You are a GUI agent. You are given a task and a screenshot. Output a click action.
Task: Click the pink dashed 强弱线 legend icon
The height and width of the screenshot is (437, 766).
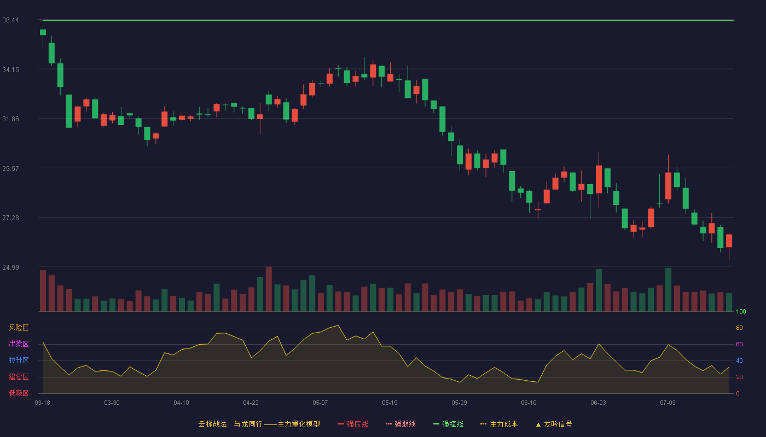pyautogui.click(x=389, y=424)
